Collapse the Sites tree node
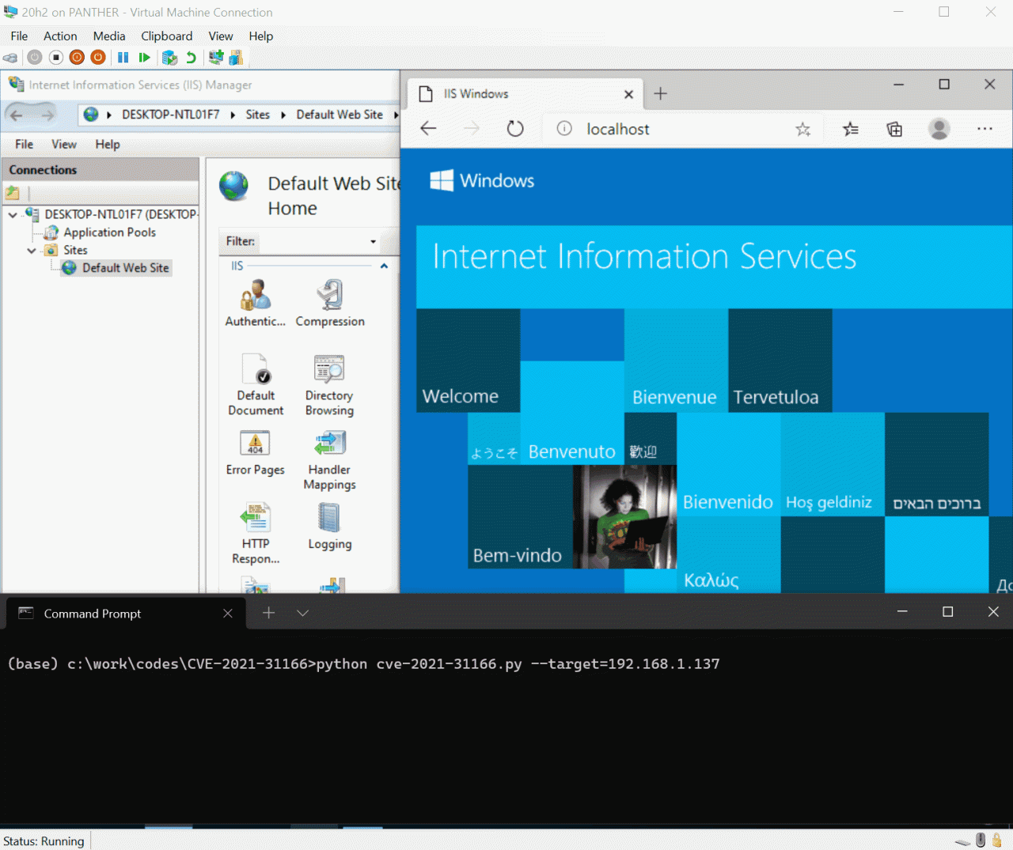 [x=32, y=251]
